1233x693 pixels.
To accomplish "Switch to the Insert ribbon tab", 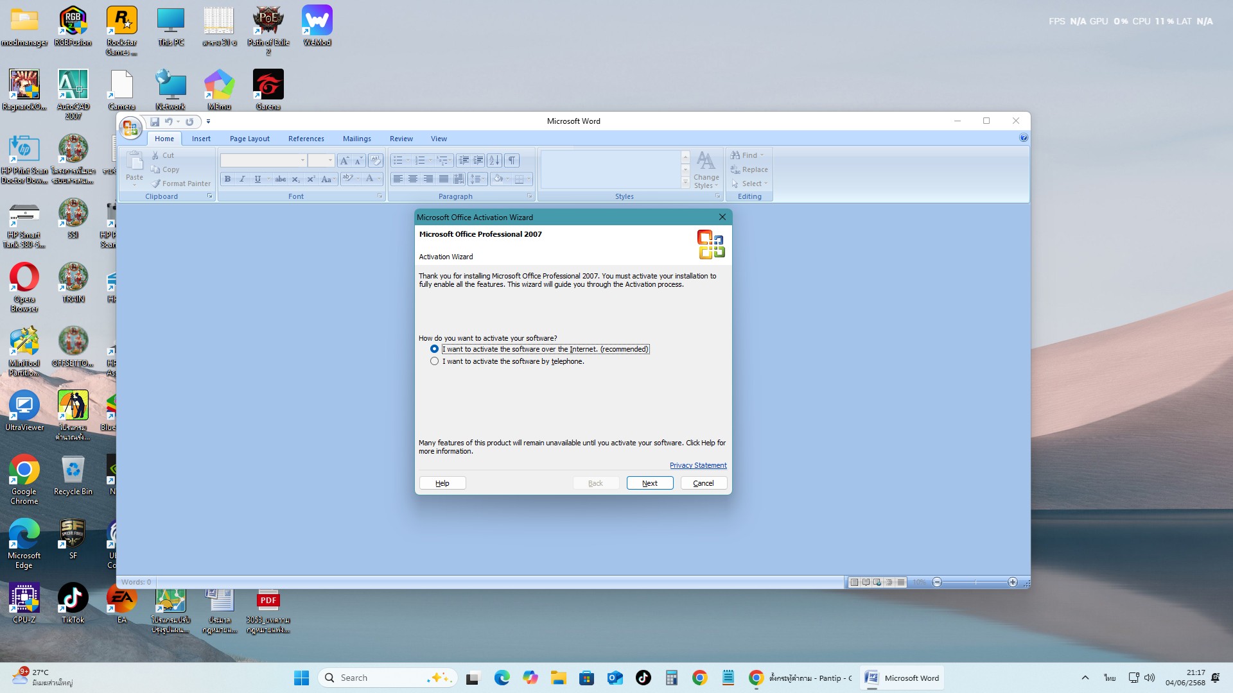I will (201, 139).
